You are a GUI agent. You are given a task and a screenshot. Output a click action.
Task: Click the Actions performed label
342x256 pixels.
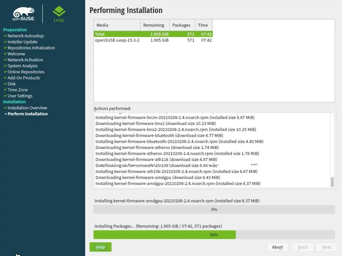pos(112,108)
